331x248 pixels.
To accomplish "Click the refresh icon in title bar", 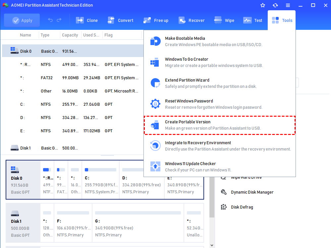I will (x=275, y=5).
